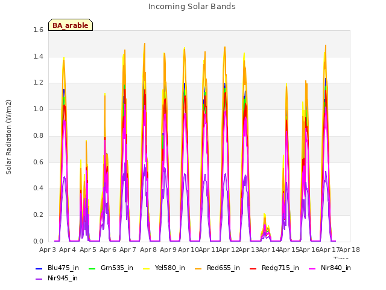Click the Apr 18 x-axis tick label
The image size is (386, 290).
pyautogui.click(x=350, y=250)
